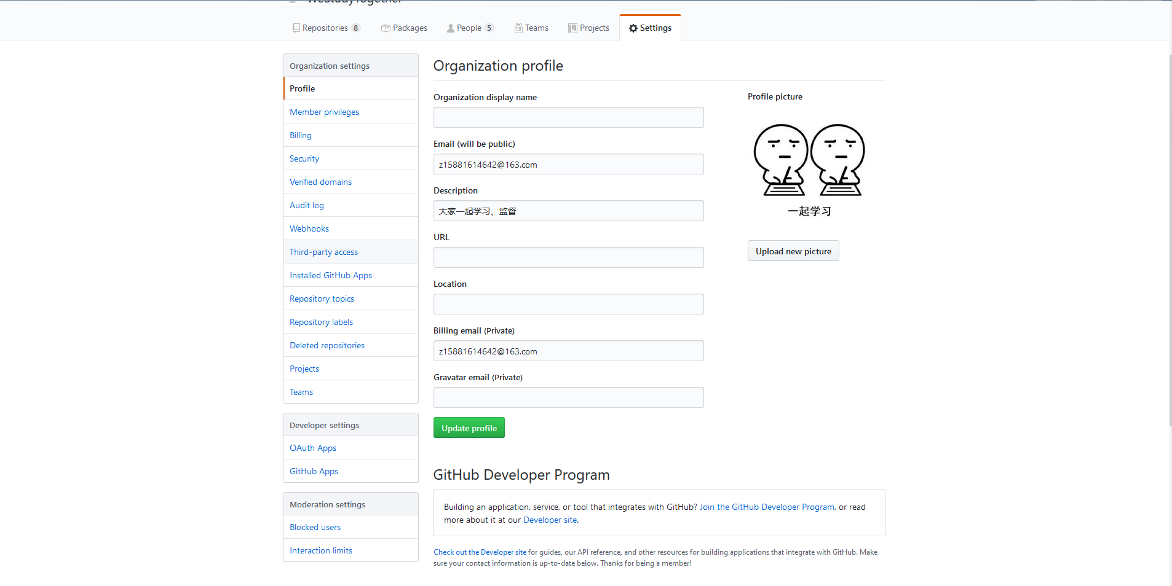
Task: Open Blocked users moderation settings
Action: (350, 527)
